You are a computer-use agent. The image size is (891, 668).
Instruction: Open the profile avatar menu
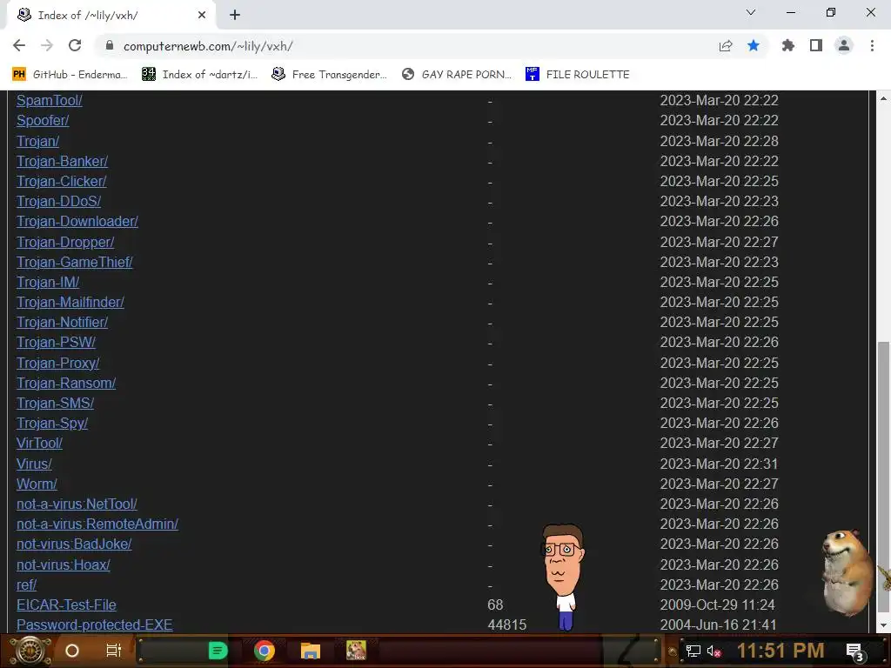point(844,45)
